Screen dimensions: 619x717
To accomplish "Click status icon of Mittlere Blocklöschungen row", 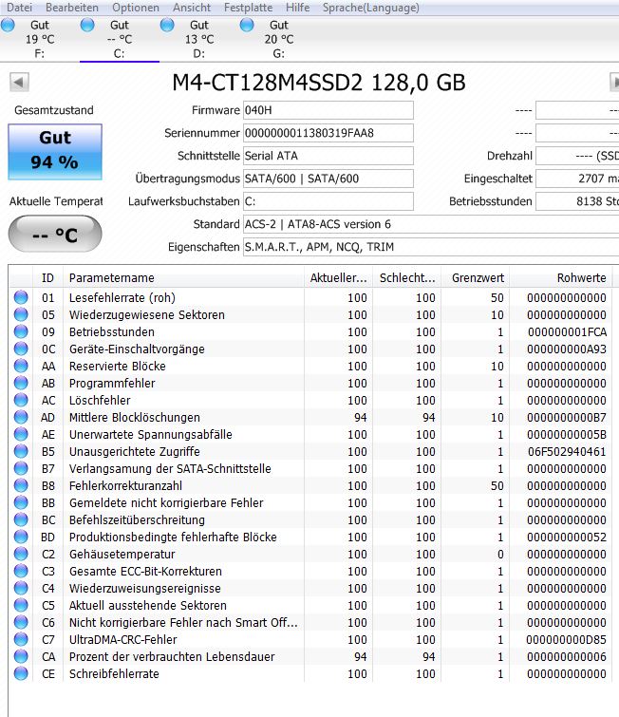I will coord(21,417).
